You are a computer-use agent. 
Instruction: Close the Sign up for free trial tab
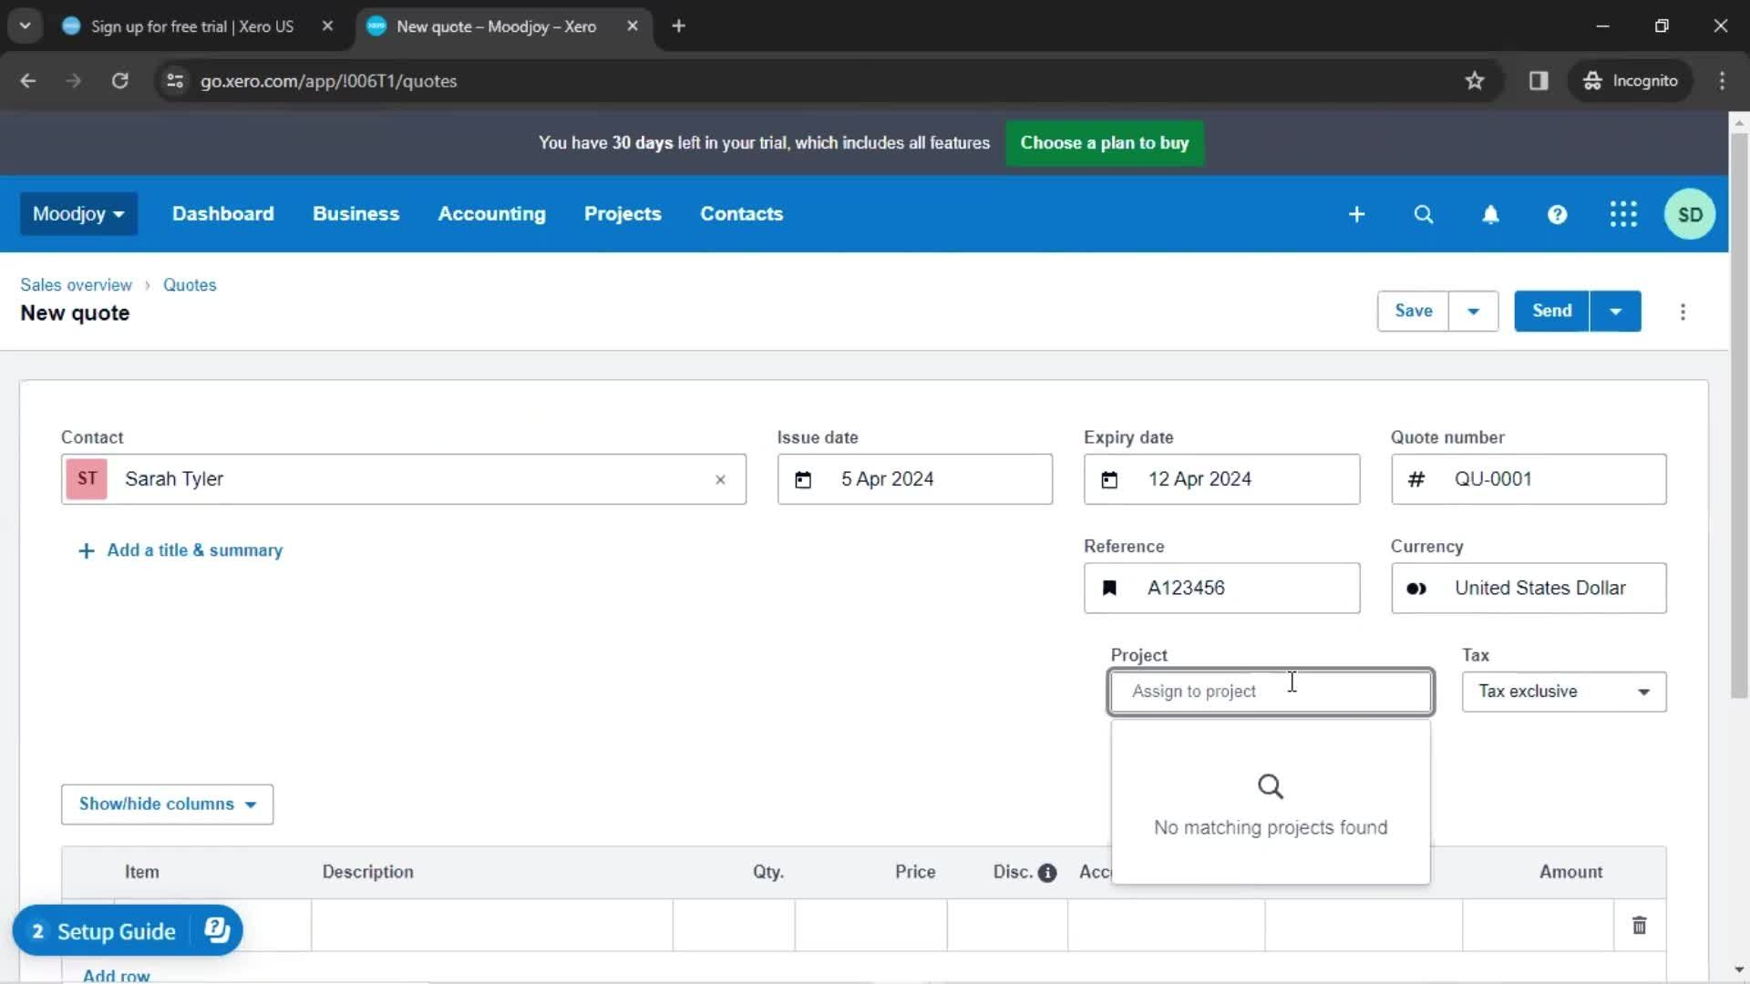(x=327, y=26)
